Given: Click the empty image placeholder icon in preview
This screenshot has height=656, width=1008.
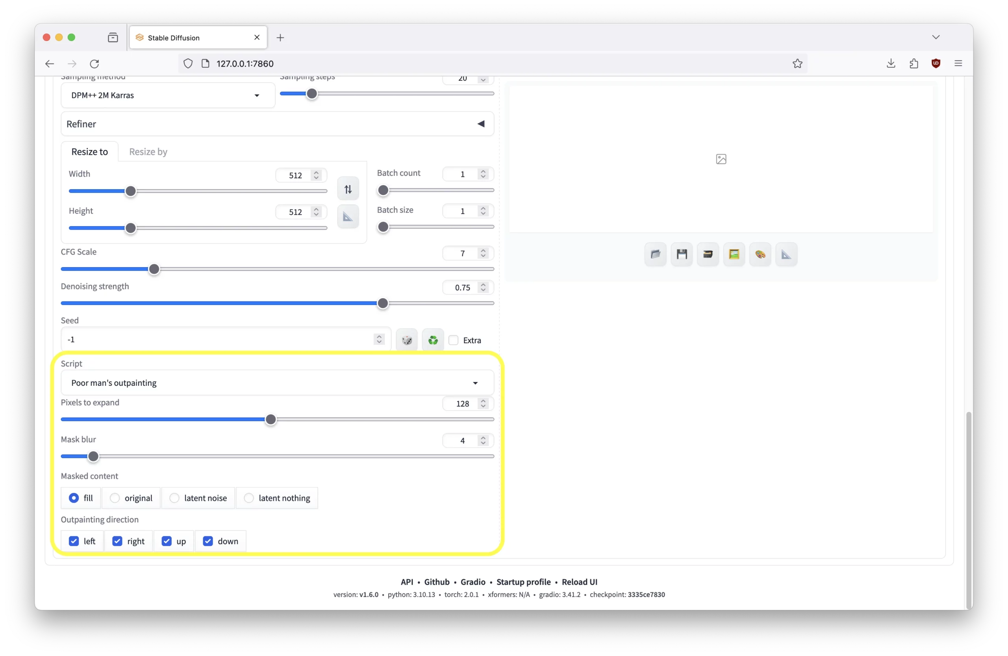Looking at the screenshot, I should tap(721, 159).
